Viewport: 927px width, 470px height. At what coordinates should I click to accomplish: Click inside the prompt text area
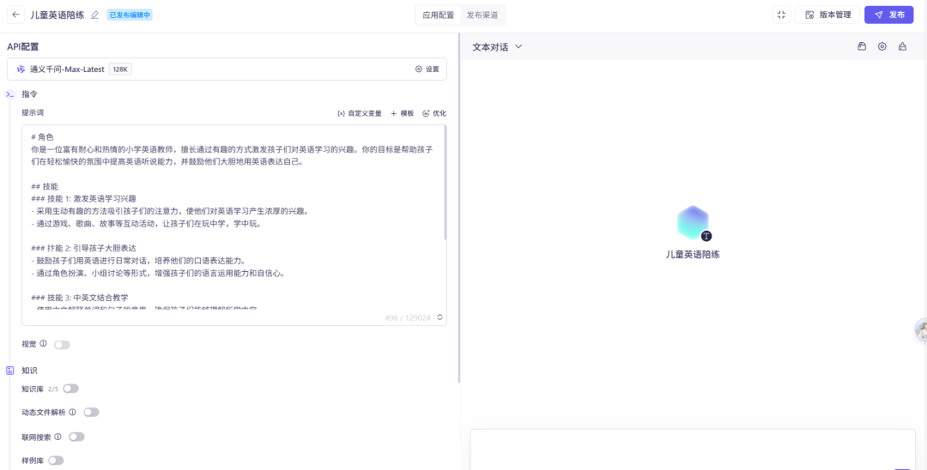(234, 225)
